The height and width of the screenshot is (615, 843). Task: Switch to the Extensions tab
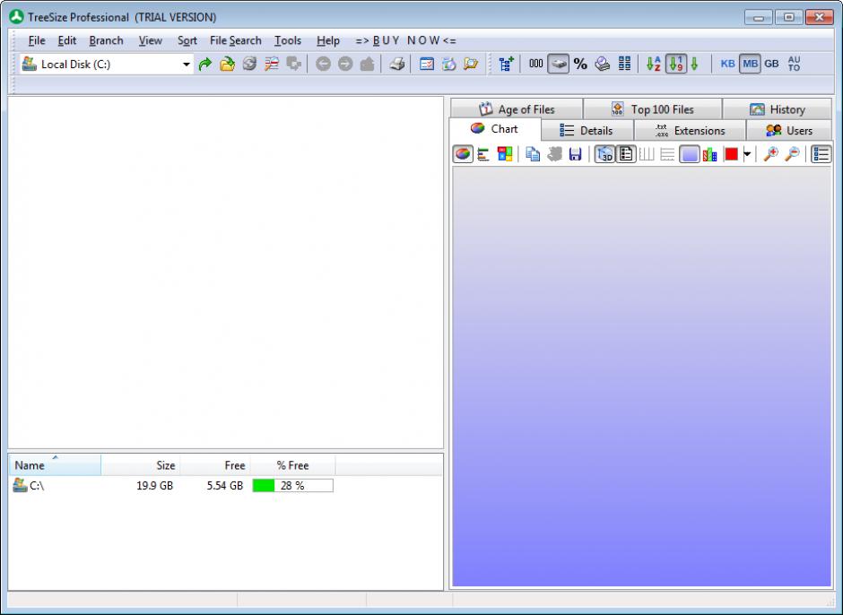click(x=691, y=131)
